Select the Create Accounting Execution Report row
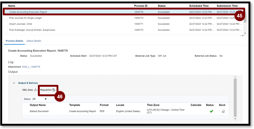 tap(124, 12)
